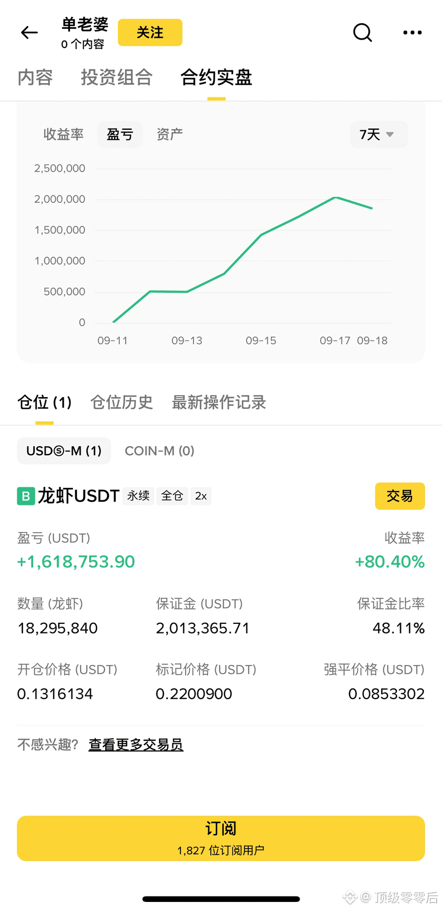Click the 关注 follow button

pyautogui.click(x=150, y=33)
